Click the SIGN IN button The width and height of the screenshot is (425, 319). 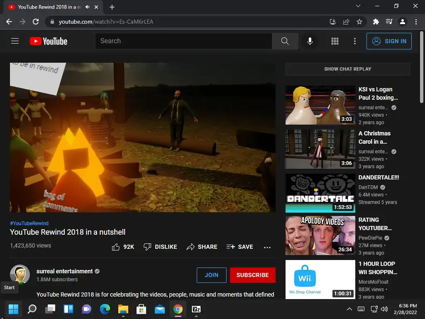[388, 41]
